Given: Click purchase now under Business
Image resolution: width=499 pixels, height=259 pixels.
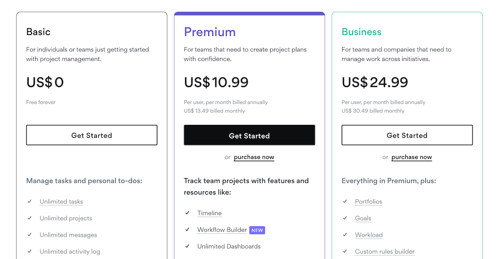Looking at the screenshot, I should [x=411, y=157].
